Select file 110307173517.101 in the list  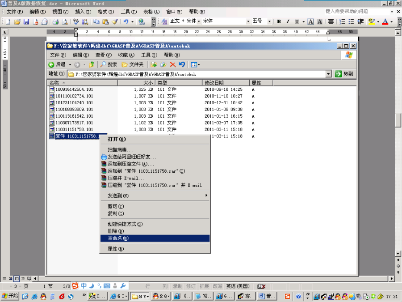pos(74,123)
